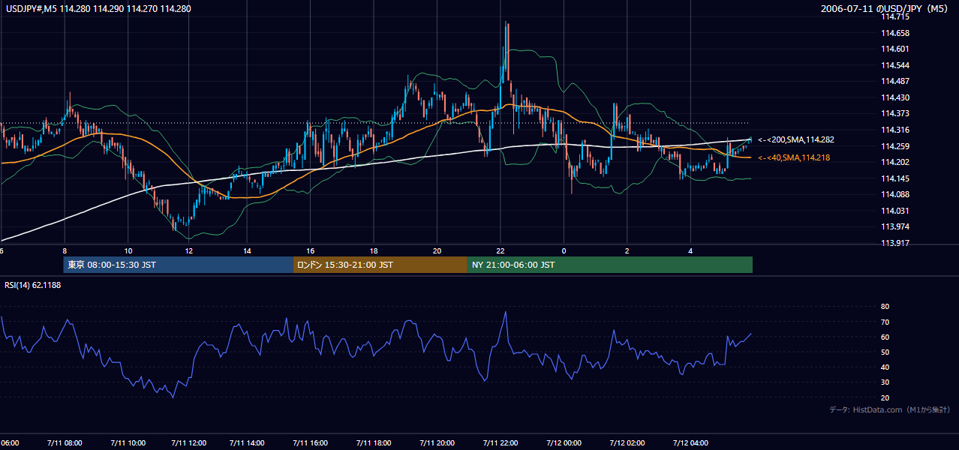This screenshot has height=450, width=959.
Task: Click price axis value 114.715
Action: [x=894, y=17]
